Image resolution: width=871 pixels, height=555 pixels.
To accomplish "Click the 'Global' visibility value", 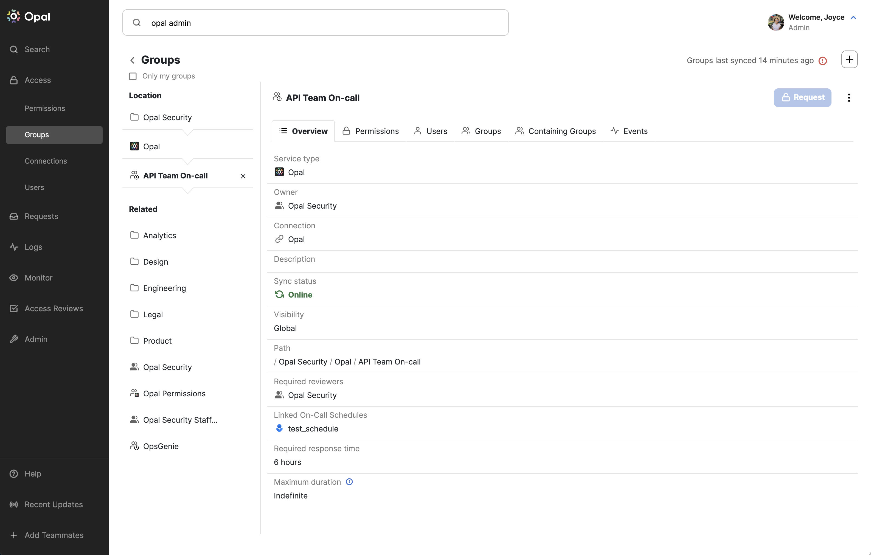I will tap(285, 328).
